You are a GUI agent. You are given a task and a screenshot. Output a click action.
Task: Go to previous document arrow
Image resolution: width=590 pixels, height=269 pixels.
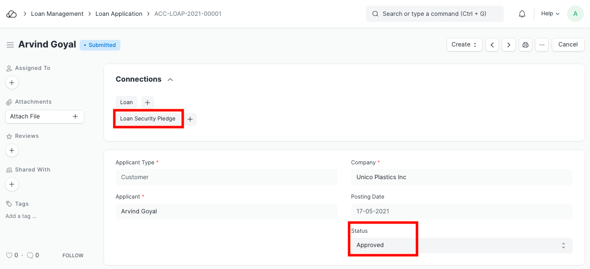click(492, 45)
